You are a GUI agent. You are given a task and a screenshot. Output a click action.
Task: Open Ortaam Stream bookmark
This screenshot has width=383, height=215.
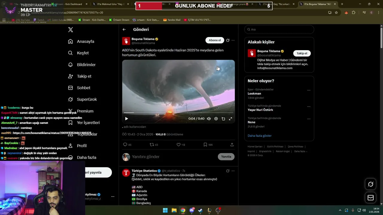pos(119,20)
